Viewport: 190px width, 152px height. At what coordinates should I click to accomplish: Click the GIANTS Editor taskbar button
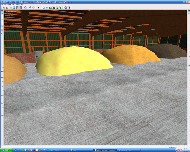click(105, 150)
